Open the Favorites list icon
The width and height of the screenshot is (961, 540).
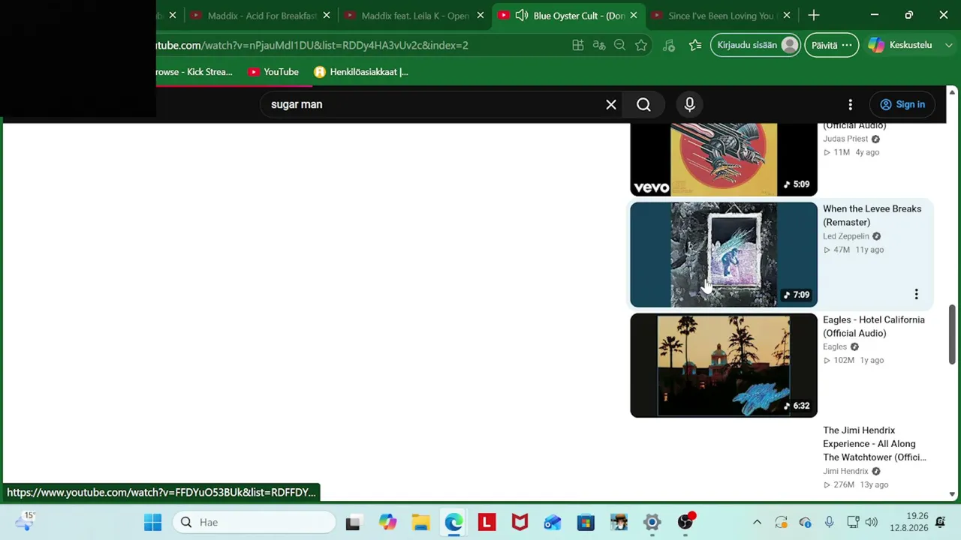pyautogui.click(x=695, y=45)
